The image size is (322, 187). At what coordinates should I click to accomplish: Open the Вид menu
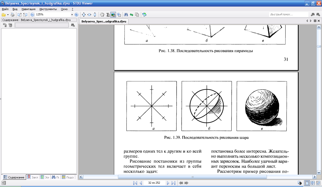(15, 9)
